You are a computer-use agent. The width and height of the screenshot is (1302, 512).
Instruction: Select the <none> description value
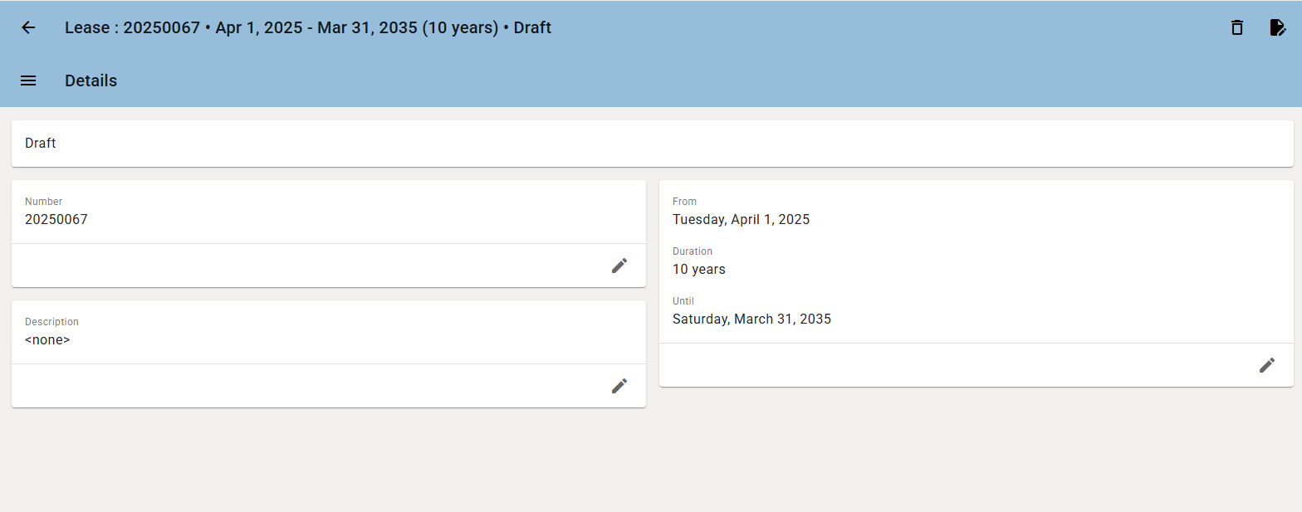(47, 340)
